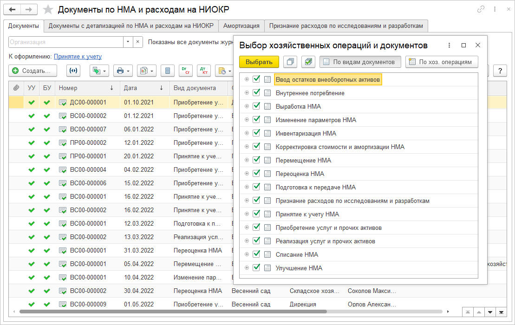Click the Dt/Kt postings icon
The height and width of the screenshot is (325, 515).
[x=203, y=71]
